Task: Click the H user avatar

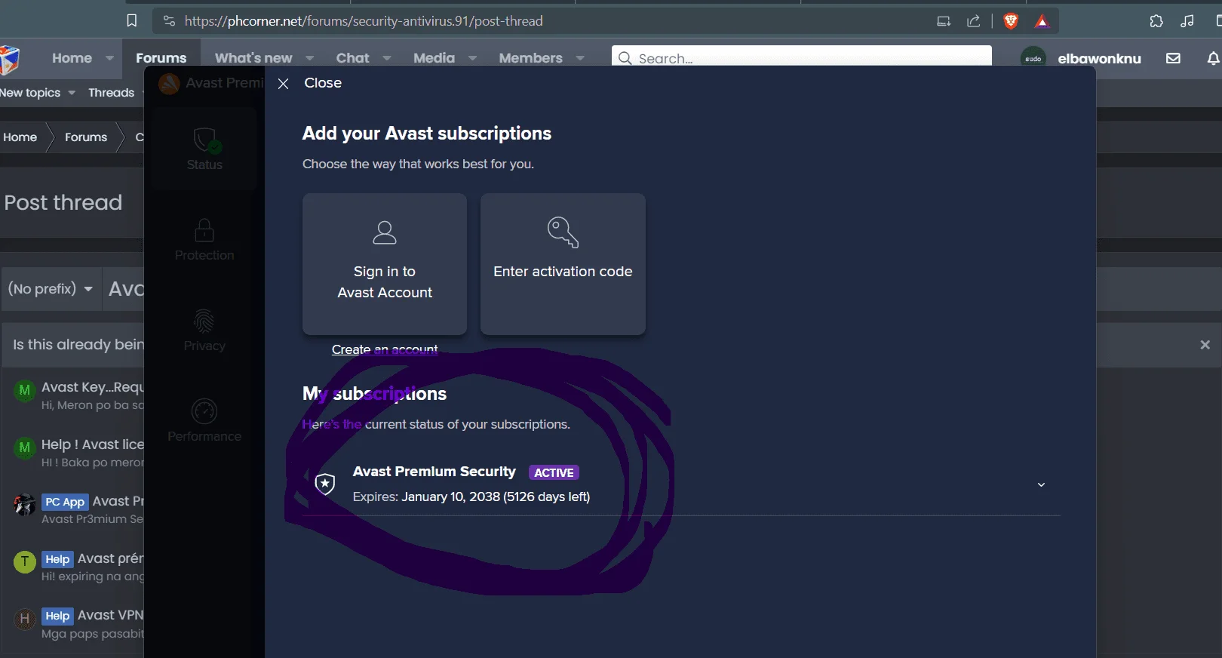Action: pos(25,619)
